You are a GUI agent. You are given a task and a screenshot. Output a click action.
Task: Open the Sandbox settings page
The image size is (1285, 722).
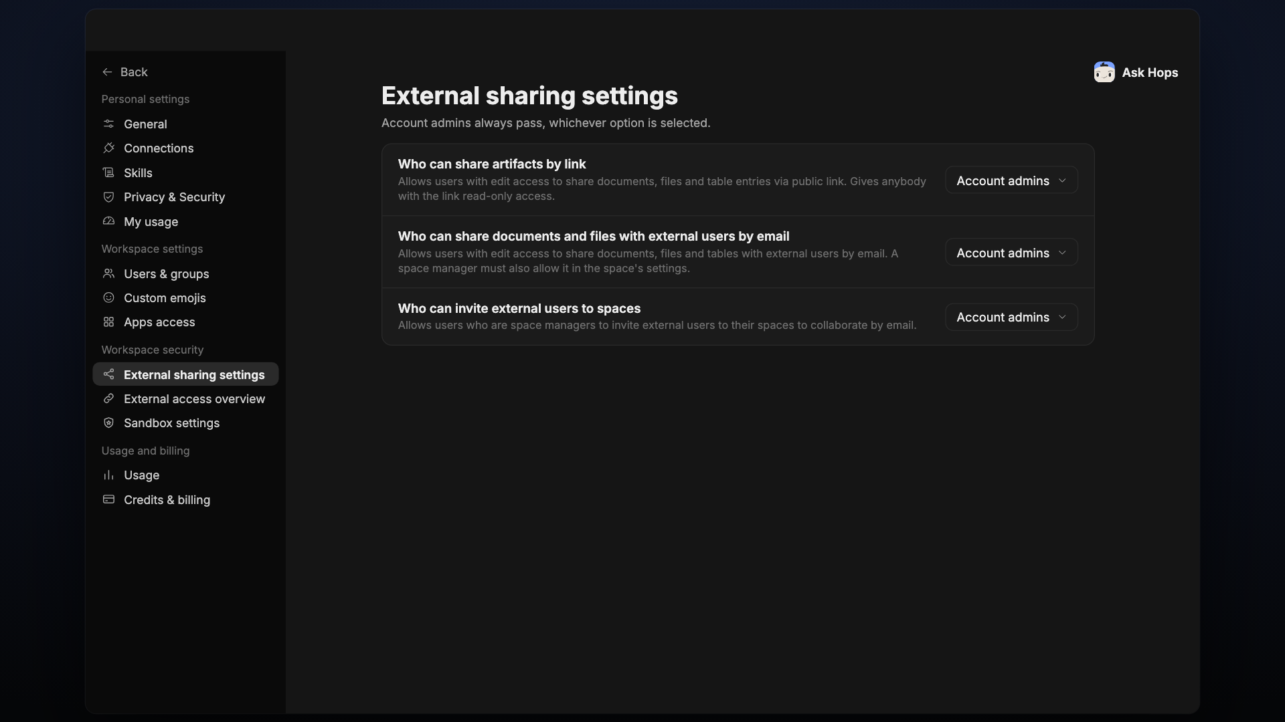pos(171,423)
